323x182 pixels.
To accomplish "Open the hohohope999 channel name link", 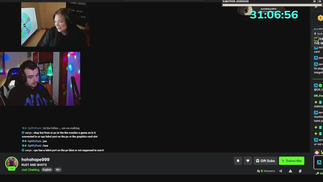I will coord(35,160).
